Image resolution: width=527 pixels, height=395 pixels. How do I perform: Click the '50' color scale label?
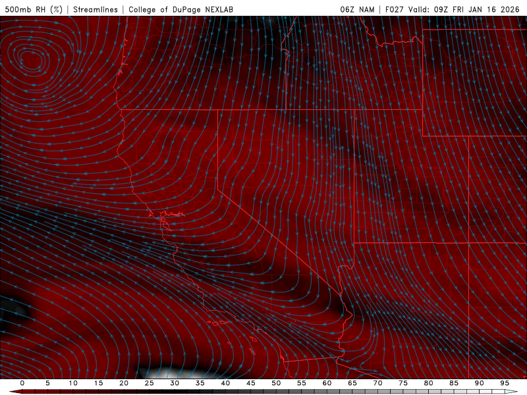(x=276, y=383)
